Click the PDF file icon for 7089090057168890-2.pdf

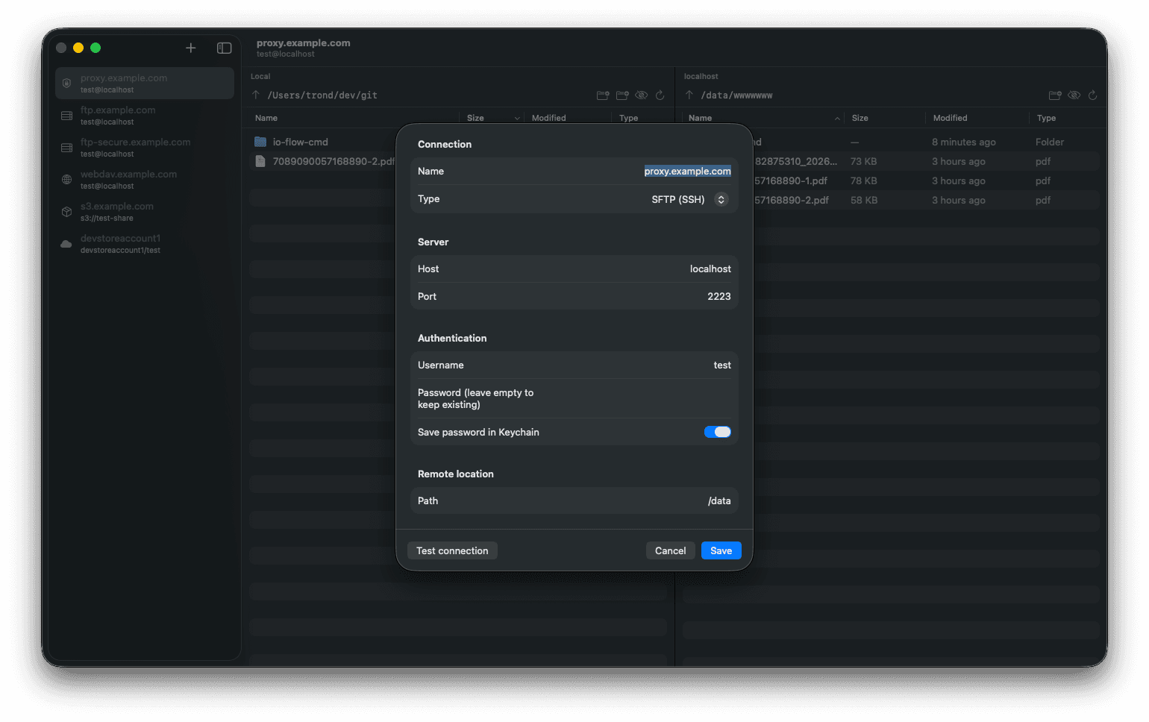(260, 161)
